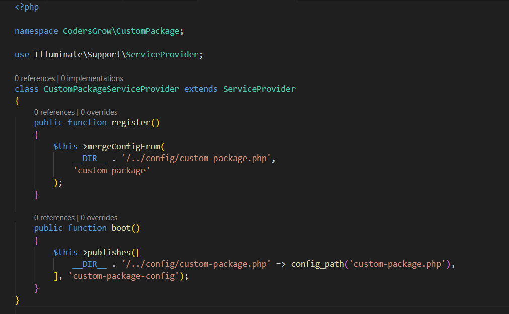
Task: Click the register function name
Action: point(131,122)
